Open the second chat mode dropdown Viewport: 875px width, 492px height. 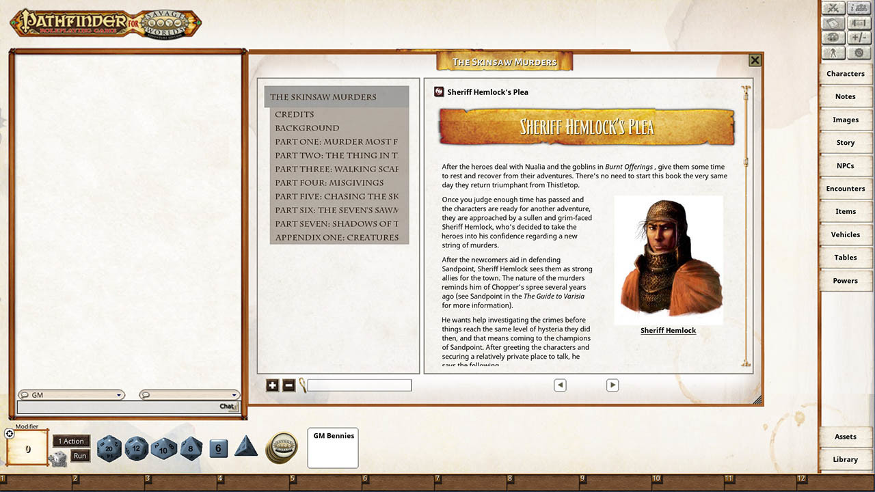(x=190, y=395)
